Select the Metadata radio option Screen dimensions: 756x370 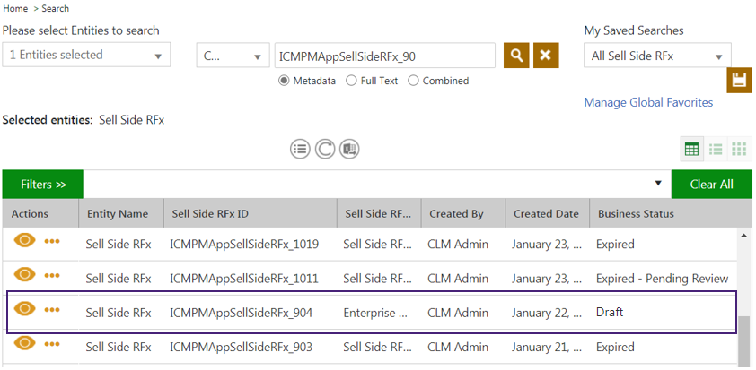tap(285, 81)
